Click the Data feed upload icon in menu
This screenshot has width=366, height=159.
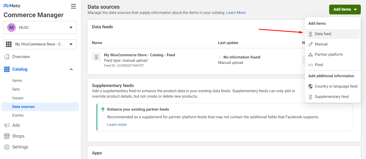coord(310,34)
